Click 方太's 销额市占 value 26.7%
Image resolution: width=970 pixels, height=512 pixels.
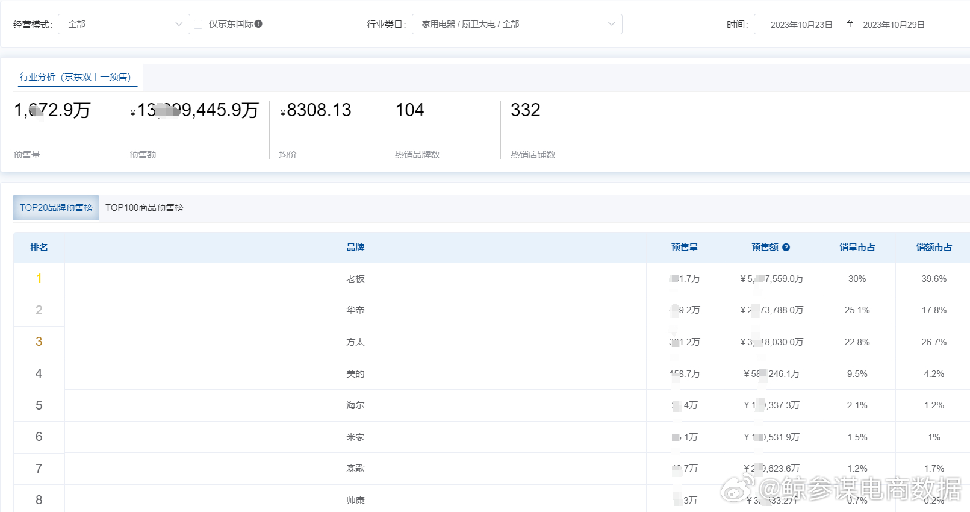point(934,342)
